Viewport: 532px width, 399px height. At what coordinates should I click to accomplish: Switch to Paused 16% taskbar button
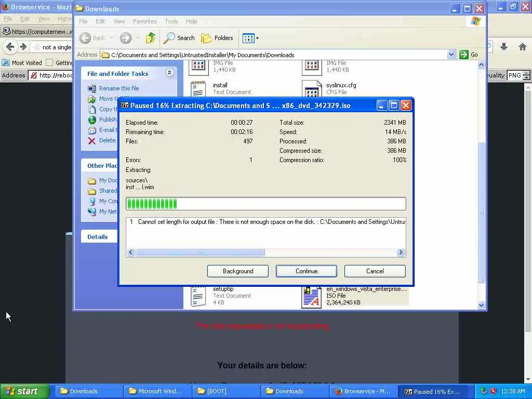[433, 391]
